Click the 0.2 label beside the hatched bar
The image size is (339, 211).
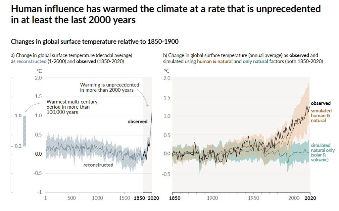pos(18,146)
